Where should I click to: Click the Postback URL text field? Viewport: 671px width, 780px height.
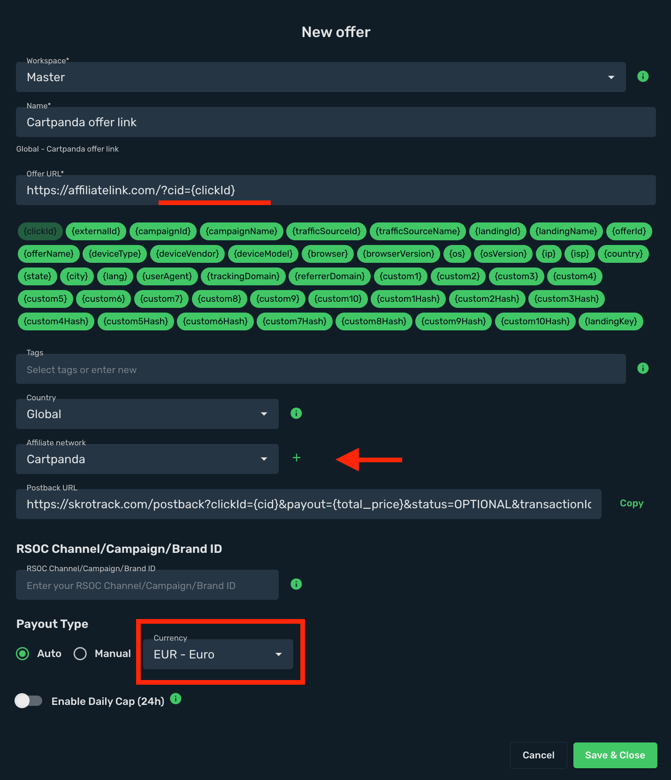click(x=309, y=504)
